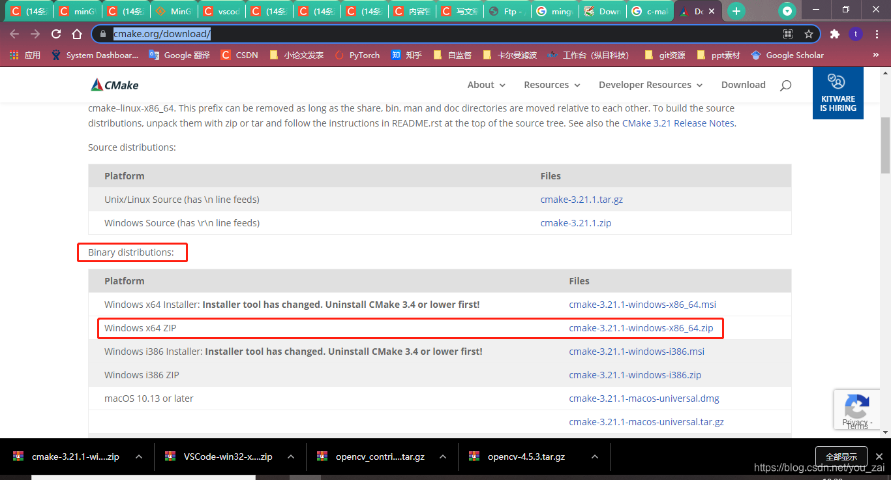Close the downloads shelf
Viewport: 891px width, 480px height.
(x=879, y=457)
